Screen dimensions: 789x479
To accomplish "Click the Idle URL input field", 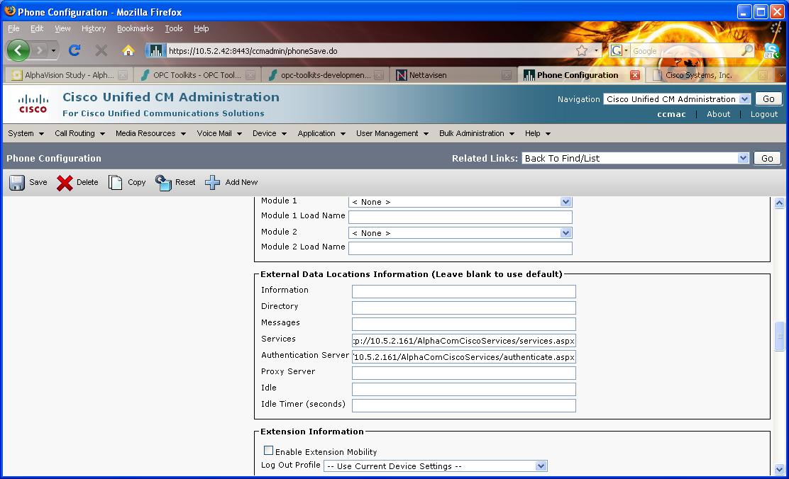I will click(x=463, y=389).
